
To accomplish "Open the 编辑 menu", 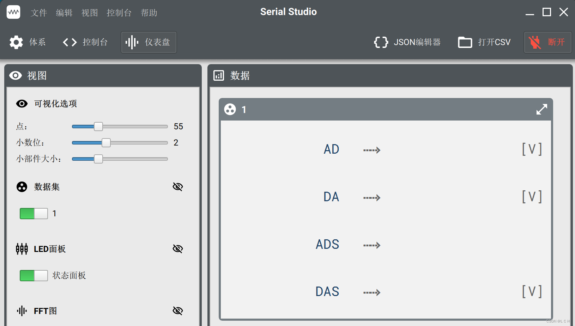I will 64,13.
